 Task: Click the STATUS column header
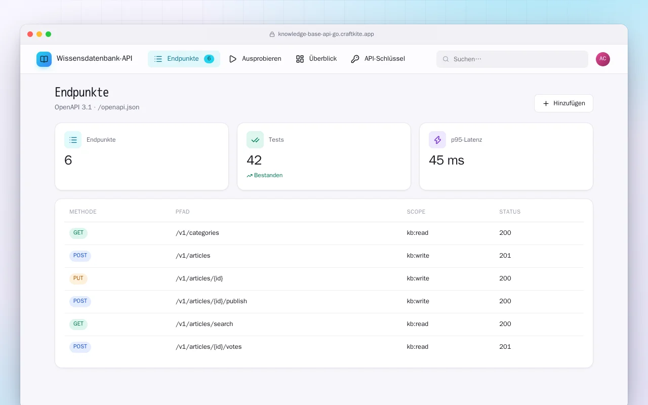pos(510,212)
